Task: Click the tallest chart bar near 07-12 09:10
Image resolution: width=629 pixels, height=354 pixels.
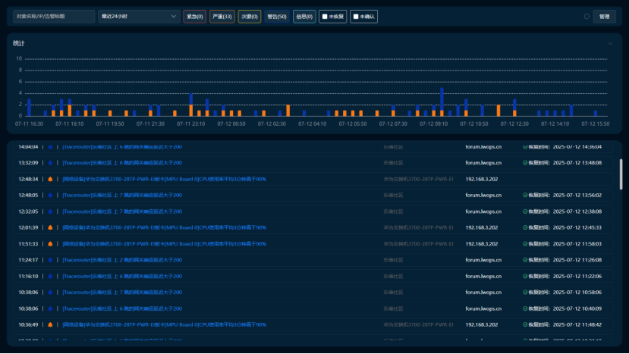Action: coord(442,102)
